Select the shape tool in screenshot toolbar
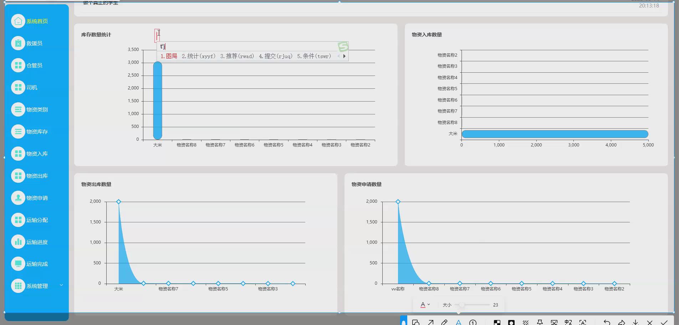The height and width of the screenshot is (325, 679). (416, 322)
